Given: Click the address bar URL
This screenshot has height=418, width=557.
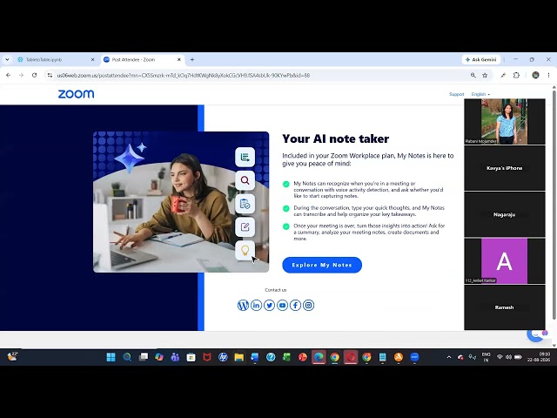Looking at the screenshot, I should coord(184,76).
